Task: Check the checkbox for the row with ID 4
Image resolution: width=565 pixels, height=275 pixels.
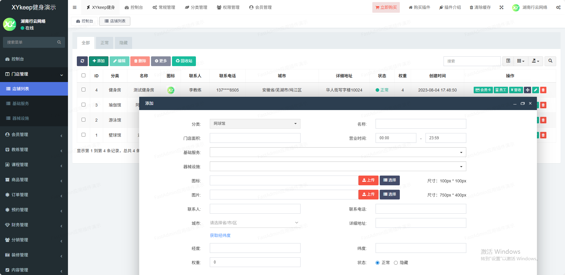Action: (x=84, y=90)
